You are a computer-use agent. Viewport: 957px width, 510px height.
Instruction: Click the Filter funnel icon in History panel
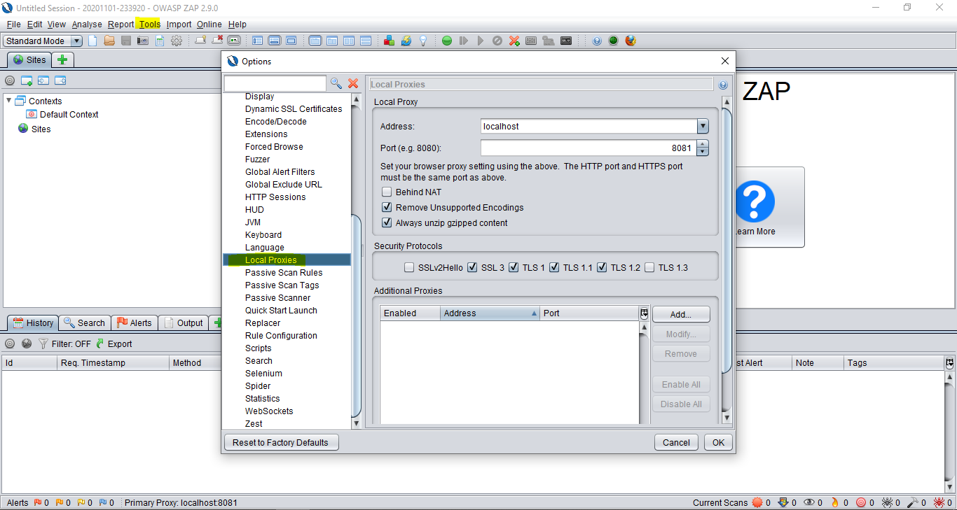pyautogui.click(x=43, y=343)
